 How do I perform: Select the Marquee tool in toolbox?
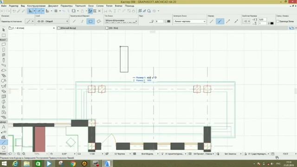pyautogui.click(x=4, y=35)
